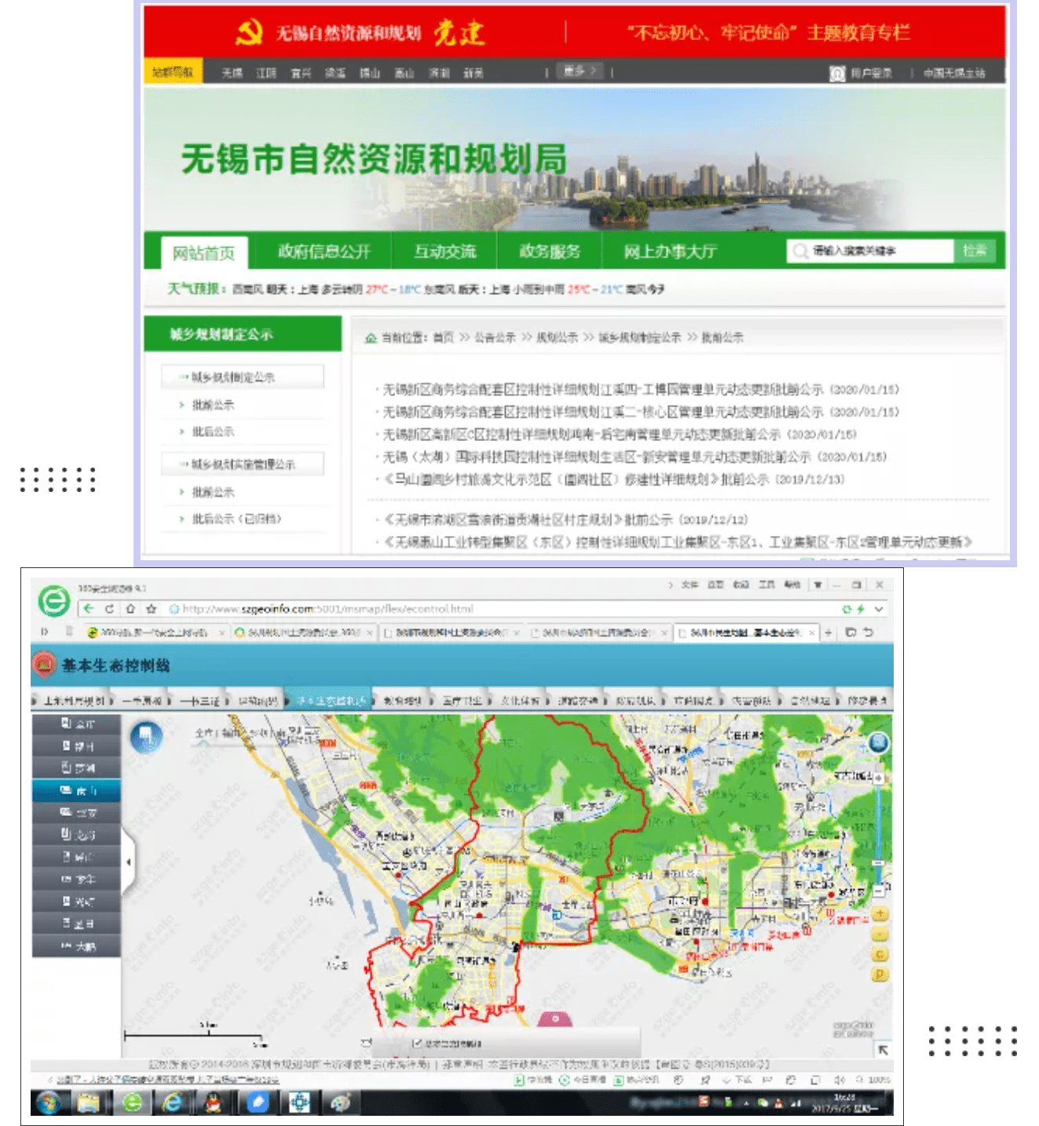The height and width of the screenshot is (1126, 1039).
Task: Click the round blue layer button on the map
Action: tap(146, 738)
